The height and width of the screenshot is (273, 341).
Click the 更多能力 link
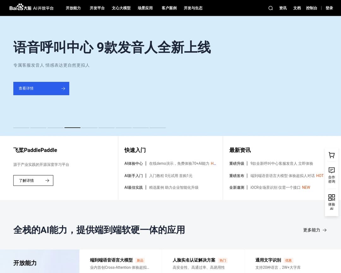(x=315, y=230)
